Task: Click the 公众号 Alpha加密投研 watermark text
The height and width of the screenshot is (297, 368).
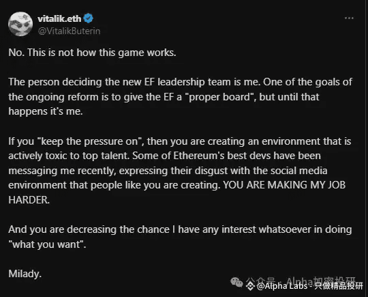Action: point(301,281)
